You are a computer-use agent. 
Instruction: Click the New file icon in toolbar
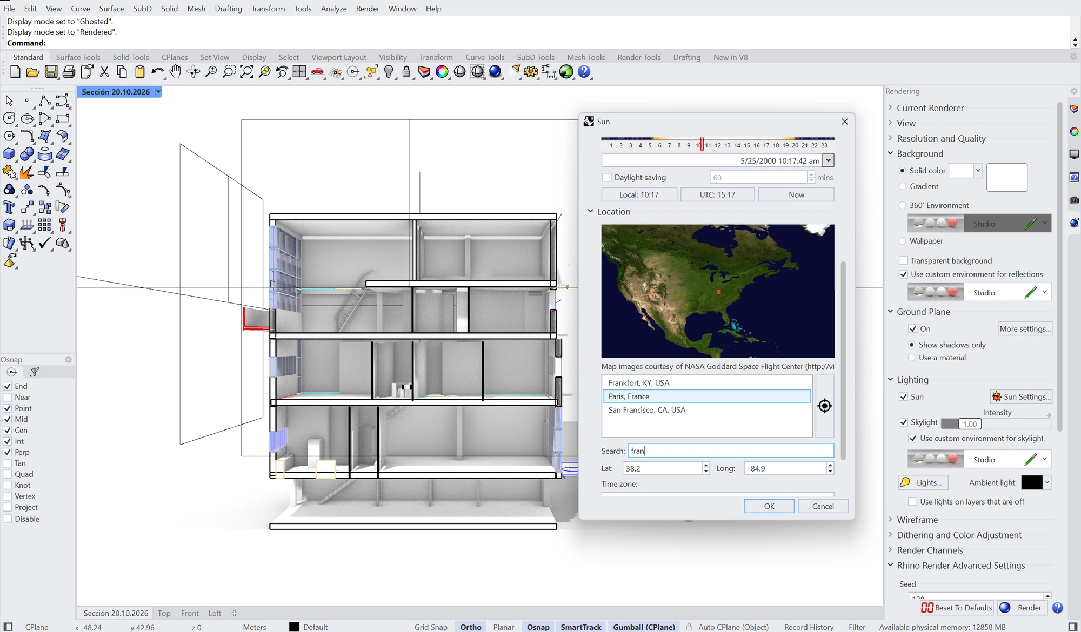click(15, 72)
